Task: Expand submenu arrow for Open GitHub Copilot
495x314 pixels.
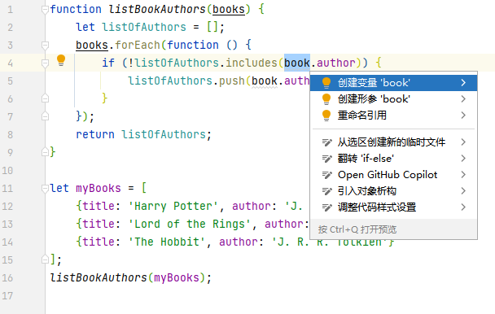Action: point(463,175)
